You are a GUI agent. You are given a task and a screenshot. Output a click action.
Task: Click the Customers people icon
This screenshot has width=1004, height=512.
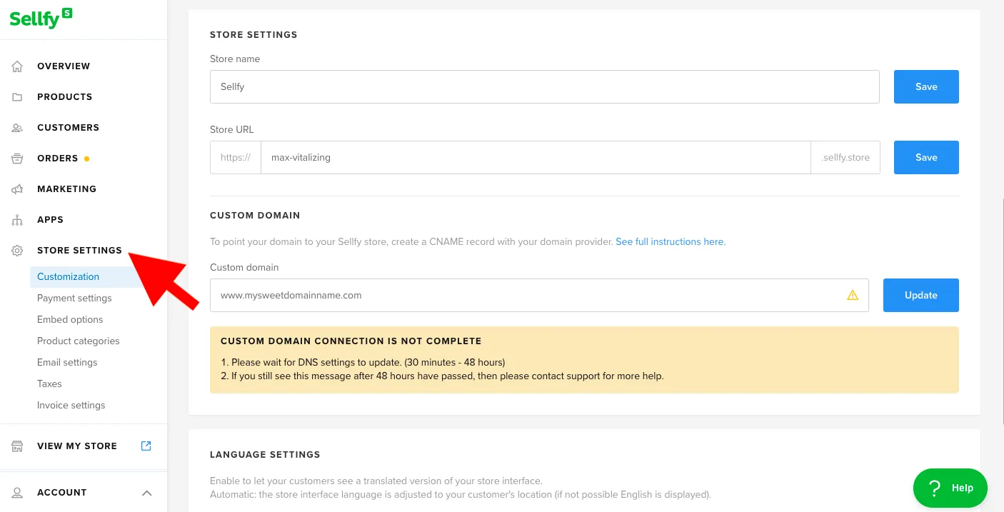[18, 128]
